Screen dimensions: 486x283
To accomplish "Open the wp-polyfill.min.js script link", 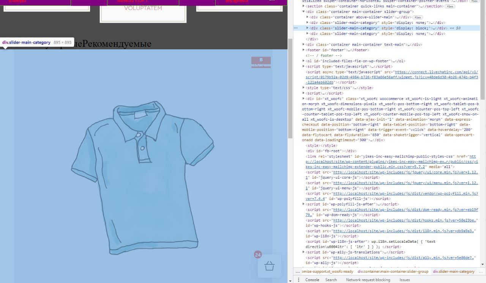I will (392, 196).
